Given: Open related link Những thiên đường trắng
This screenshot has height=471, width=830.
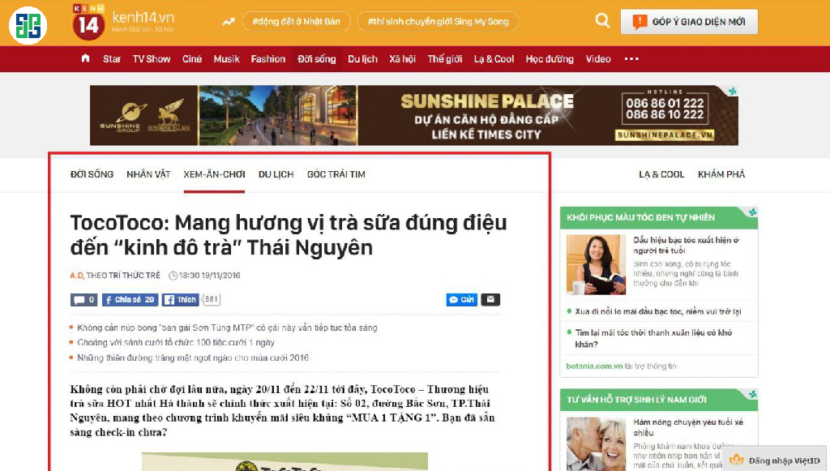Looking at the screenshot, I should point(193,358).
